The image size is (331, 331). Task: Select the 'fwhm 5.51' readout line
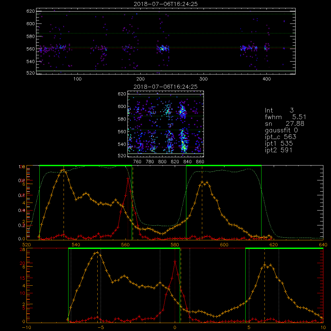(x=285, y=117)
